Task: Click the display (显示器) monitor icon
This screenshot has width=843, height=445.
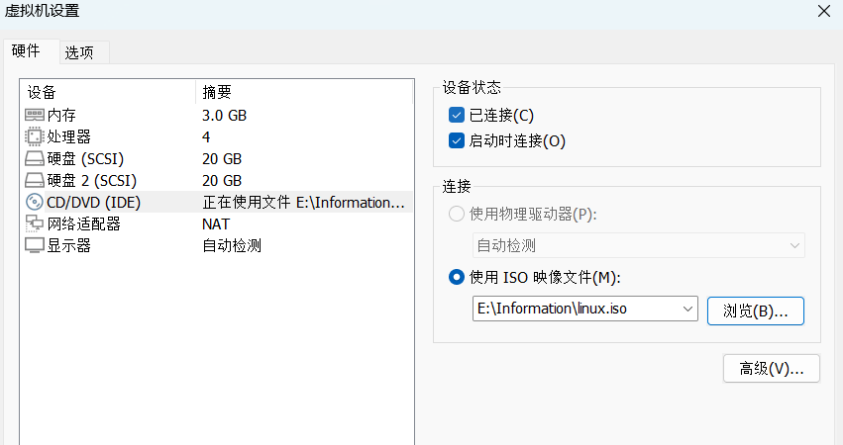Action: pyautogui.click(x=35, y=245)
